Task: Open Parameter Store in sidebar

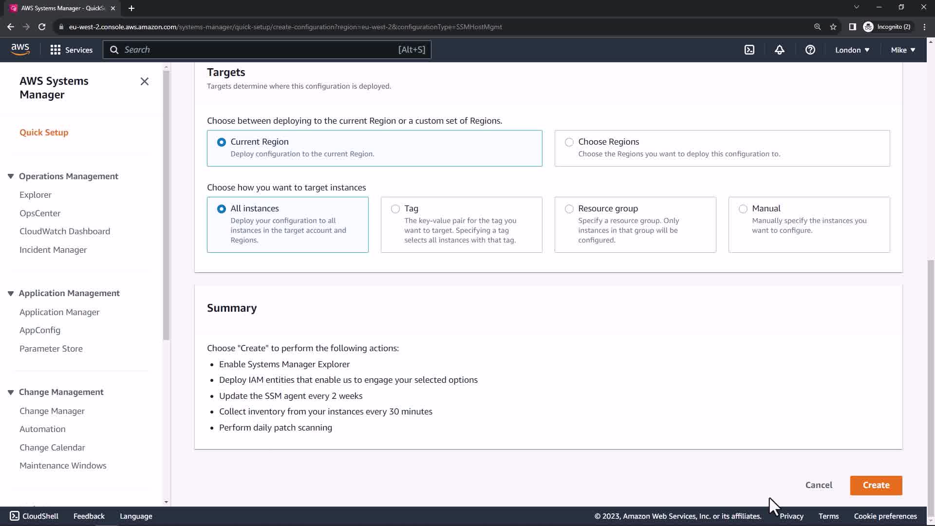Action: 51,349
